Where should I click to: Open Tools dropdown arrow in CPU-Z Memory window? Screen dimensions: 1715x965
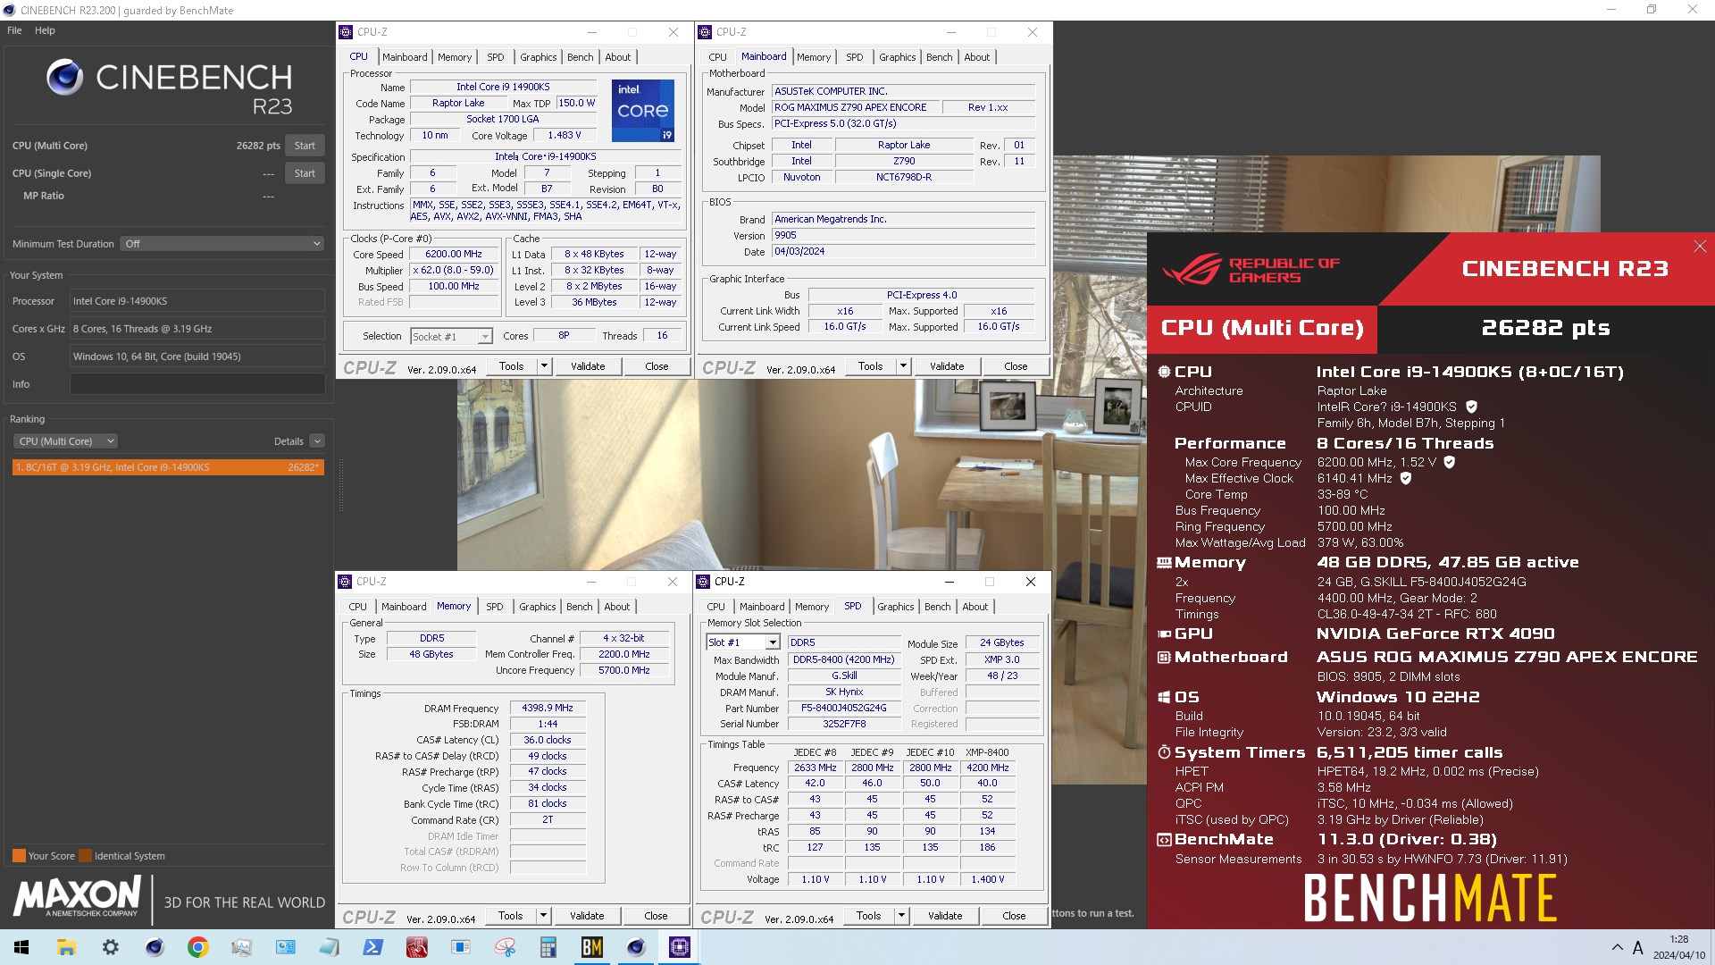coord(543,916)
